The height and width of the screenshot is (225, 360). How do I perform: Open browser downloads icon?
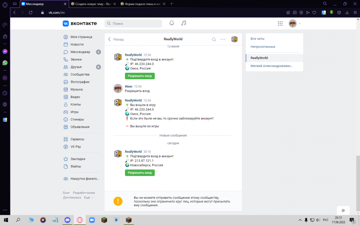pos(347,13)
